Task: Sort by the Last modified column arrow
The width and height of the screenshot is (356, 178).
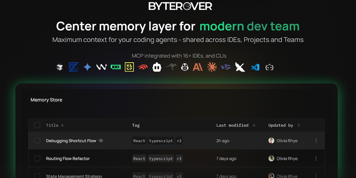Action: click(x=254, y=125)
